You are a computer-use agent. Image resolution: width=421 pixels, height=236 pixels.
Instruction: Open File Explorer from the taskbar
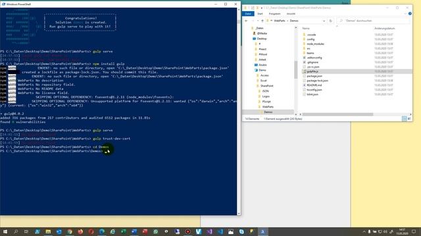tap(48, 231)
